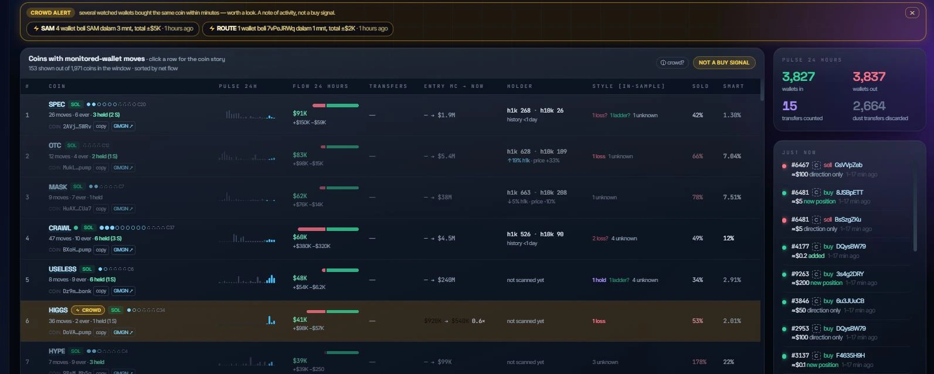Copy the SPEC coin address 2AVj…5WRv
The width and height of the screenshot is (934, 374).
click(x=101, y=126)
